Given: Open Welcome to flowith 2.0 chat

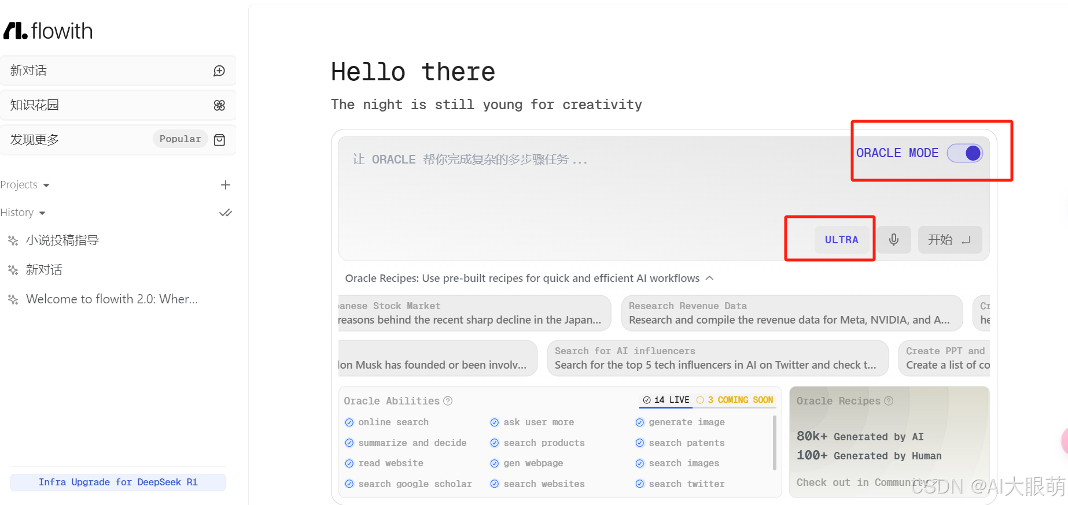Looking at the screenshot, I should point(112,299).
